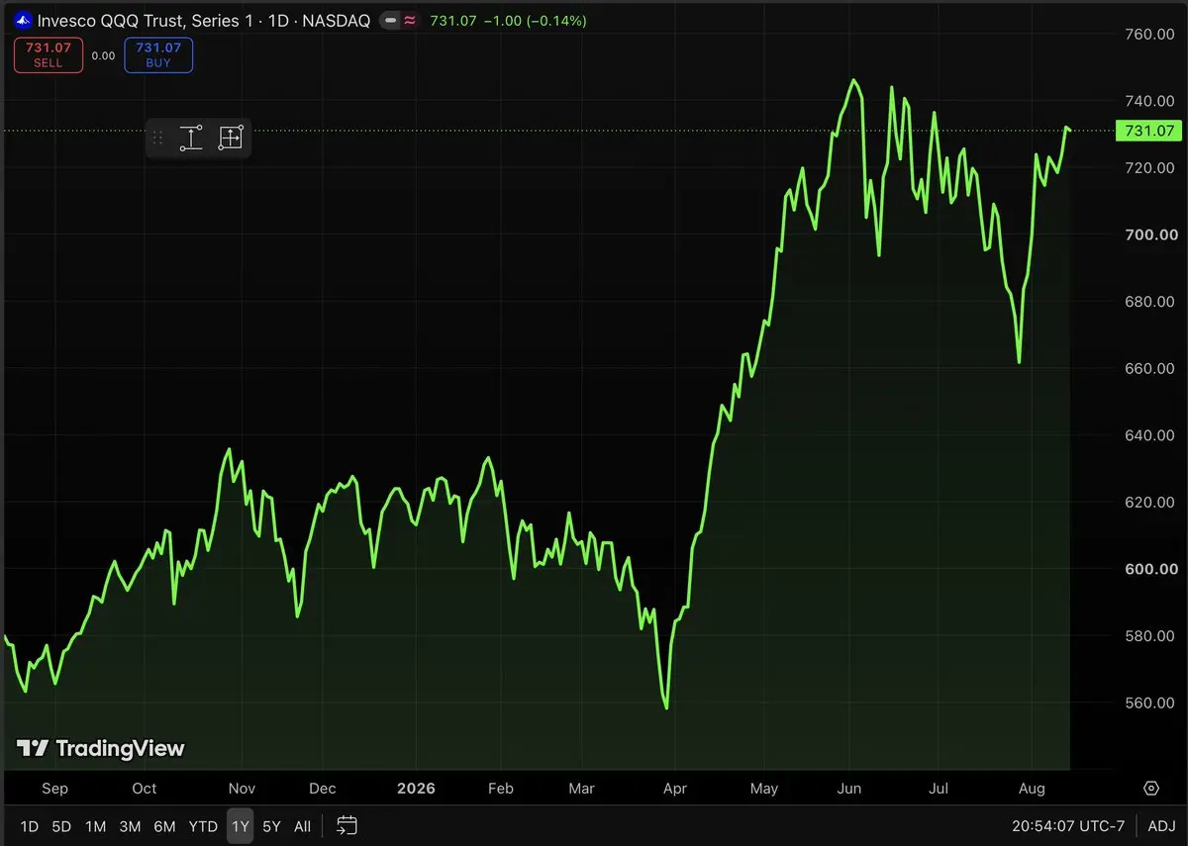Click the 620.00 price axis label

[x=1150, y=502]
